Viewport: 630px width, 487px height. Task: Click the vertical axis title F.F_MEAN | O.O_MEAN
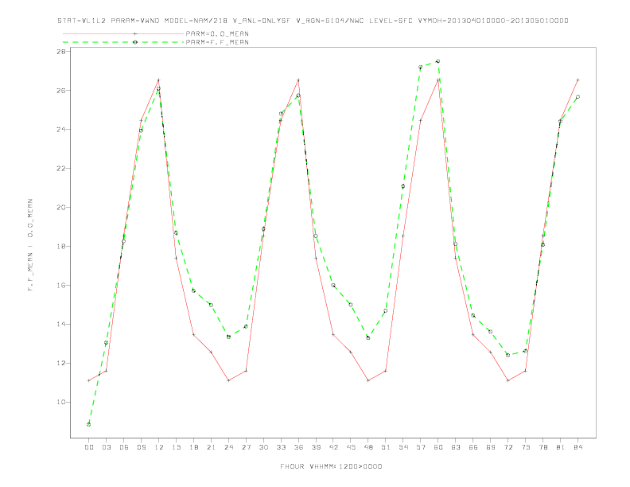coord(30,245)
